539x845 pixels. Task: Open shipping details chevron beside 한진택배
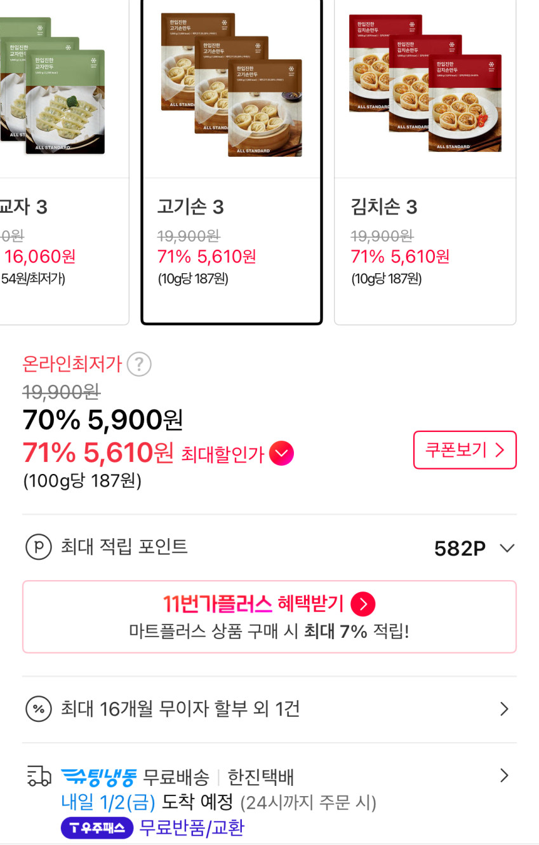pos(504,776)
